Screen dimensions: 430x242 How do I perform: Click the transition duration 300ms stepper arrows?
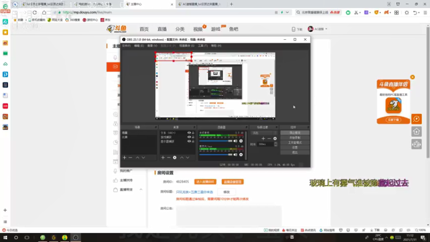coord(276,144)
